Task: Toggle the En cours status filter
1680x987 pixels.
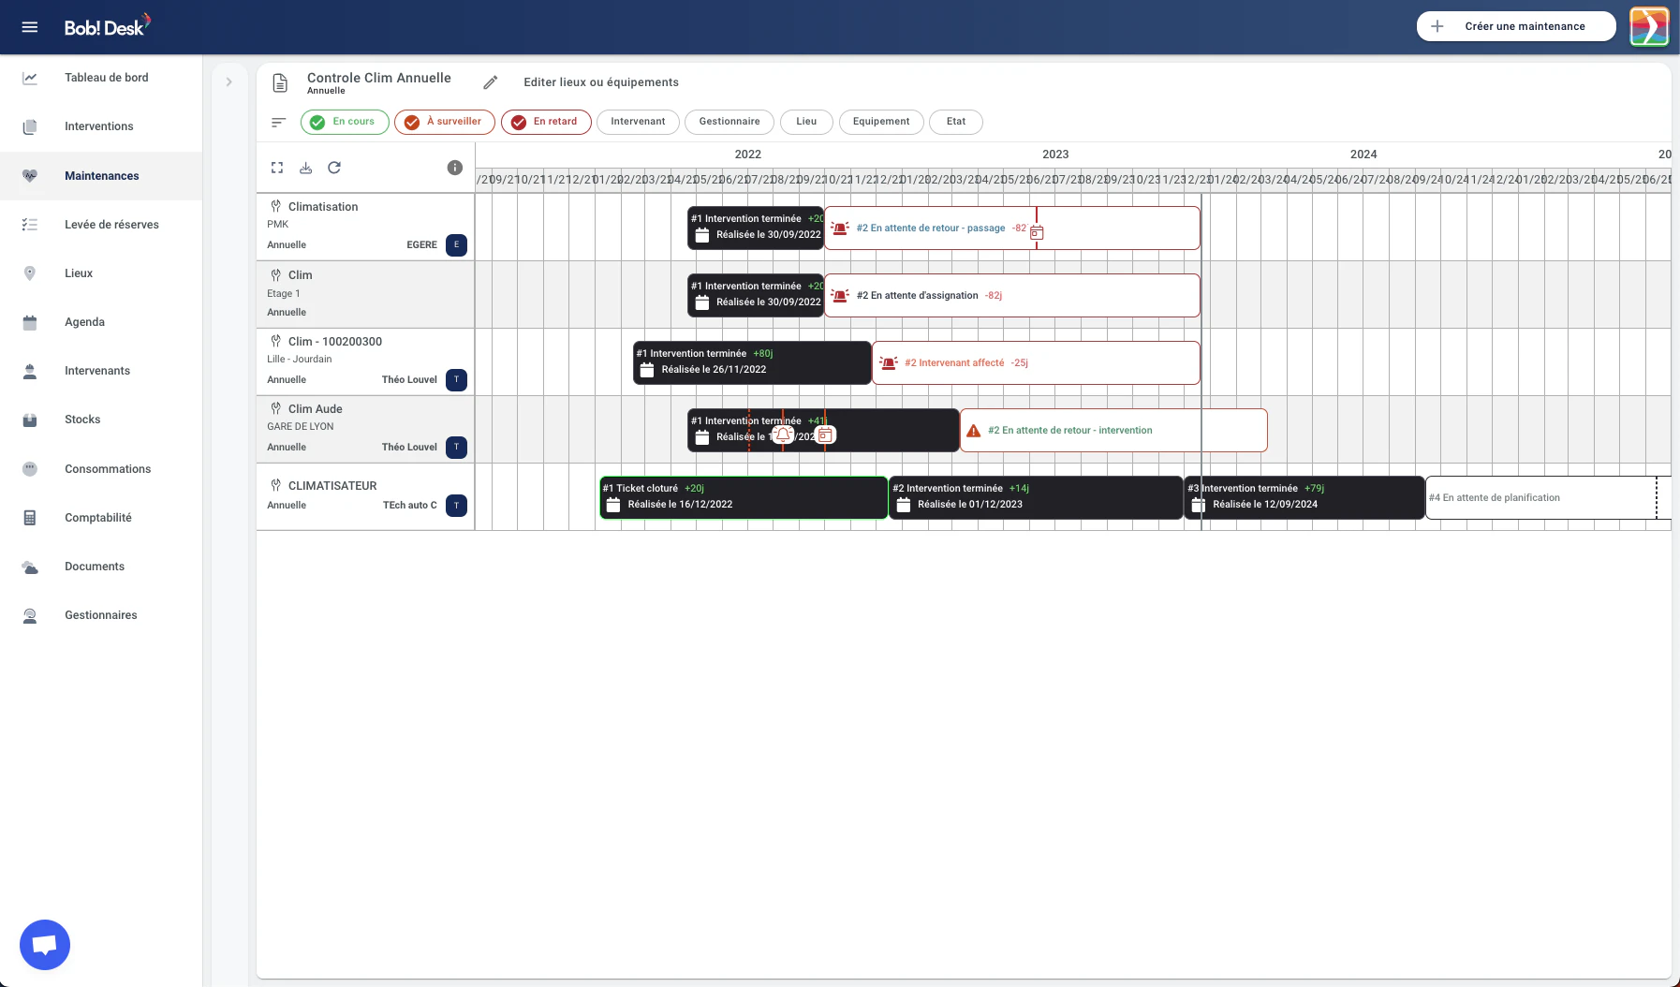Action: tap(345, 122)
